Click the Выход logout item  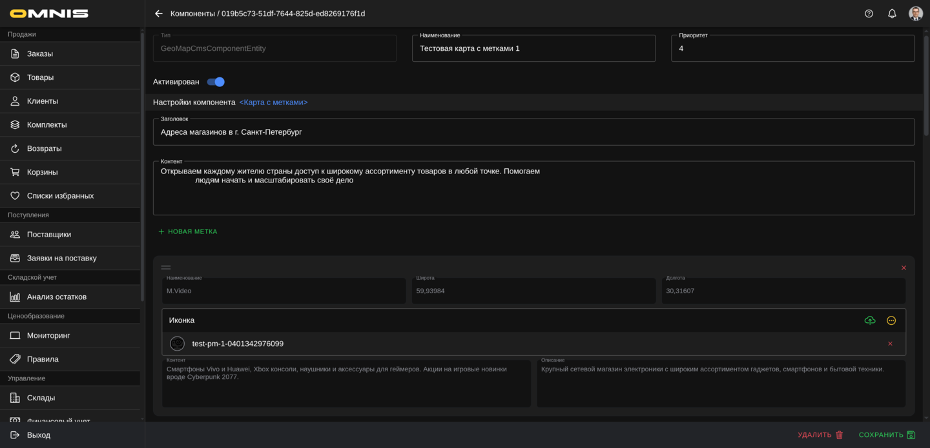click(x=39, y=435)
